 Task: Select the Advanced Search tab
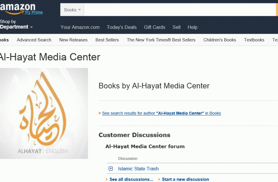34,40
